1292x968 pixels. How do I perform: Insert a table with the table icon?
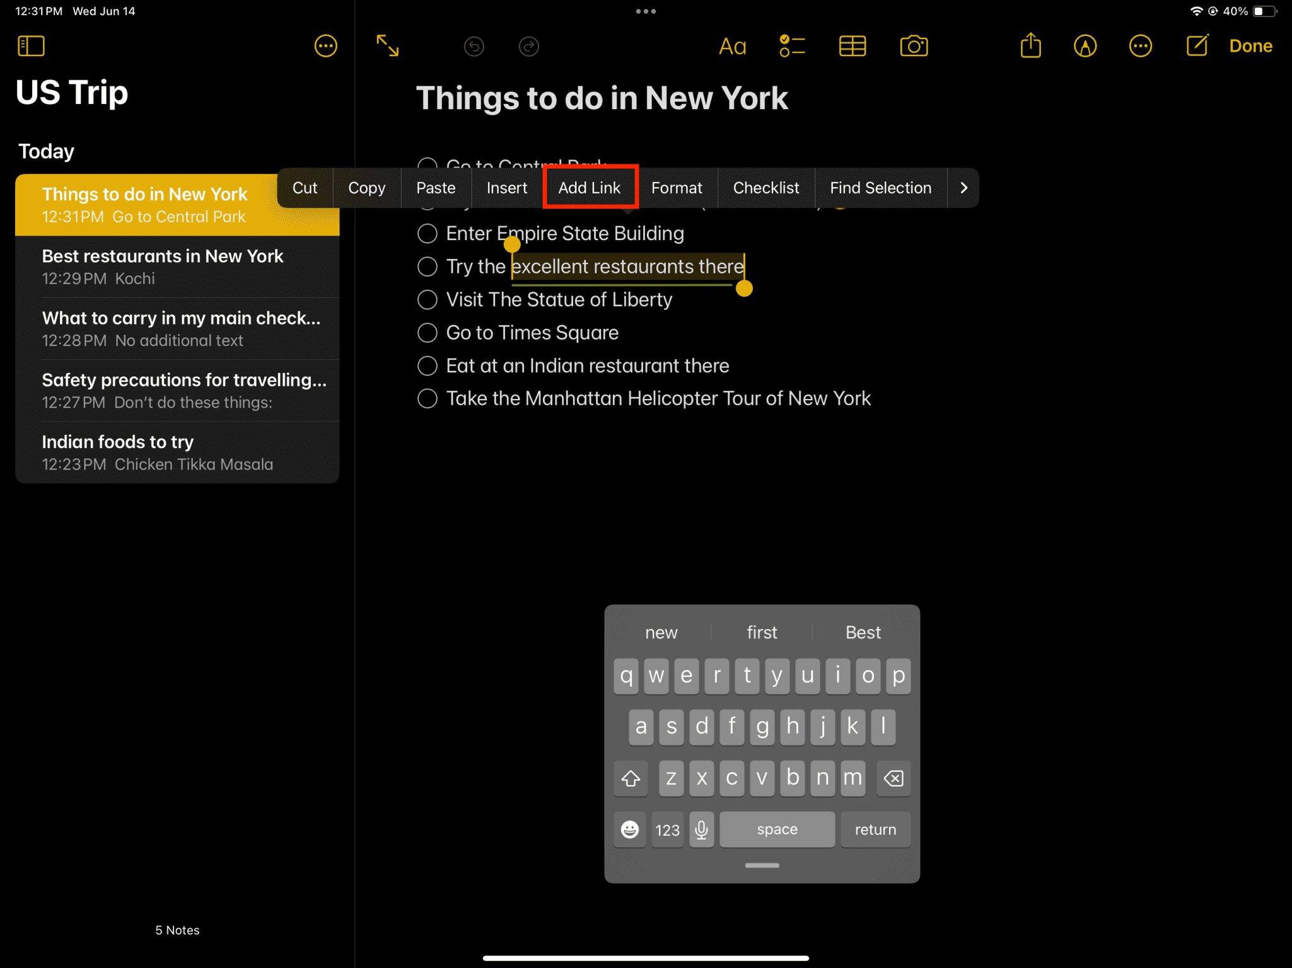[x=853, y=46]
